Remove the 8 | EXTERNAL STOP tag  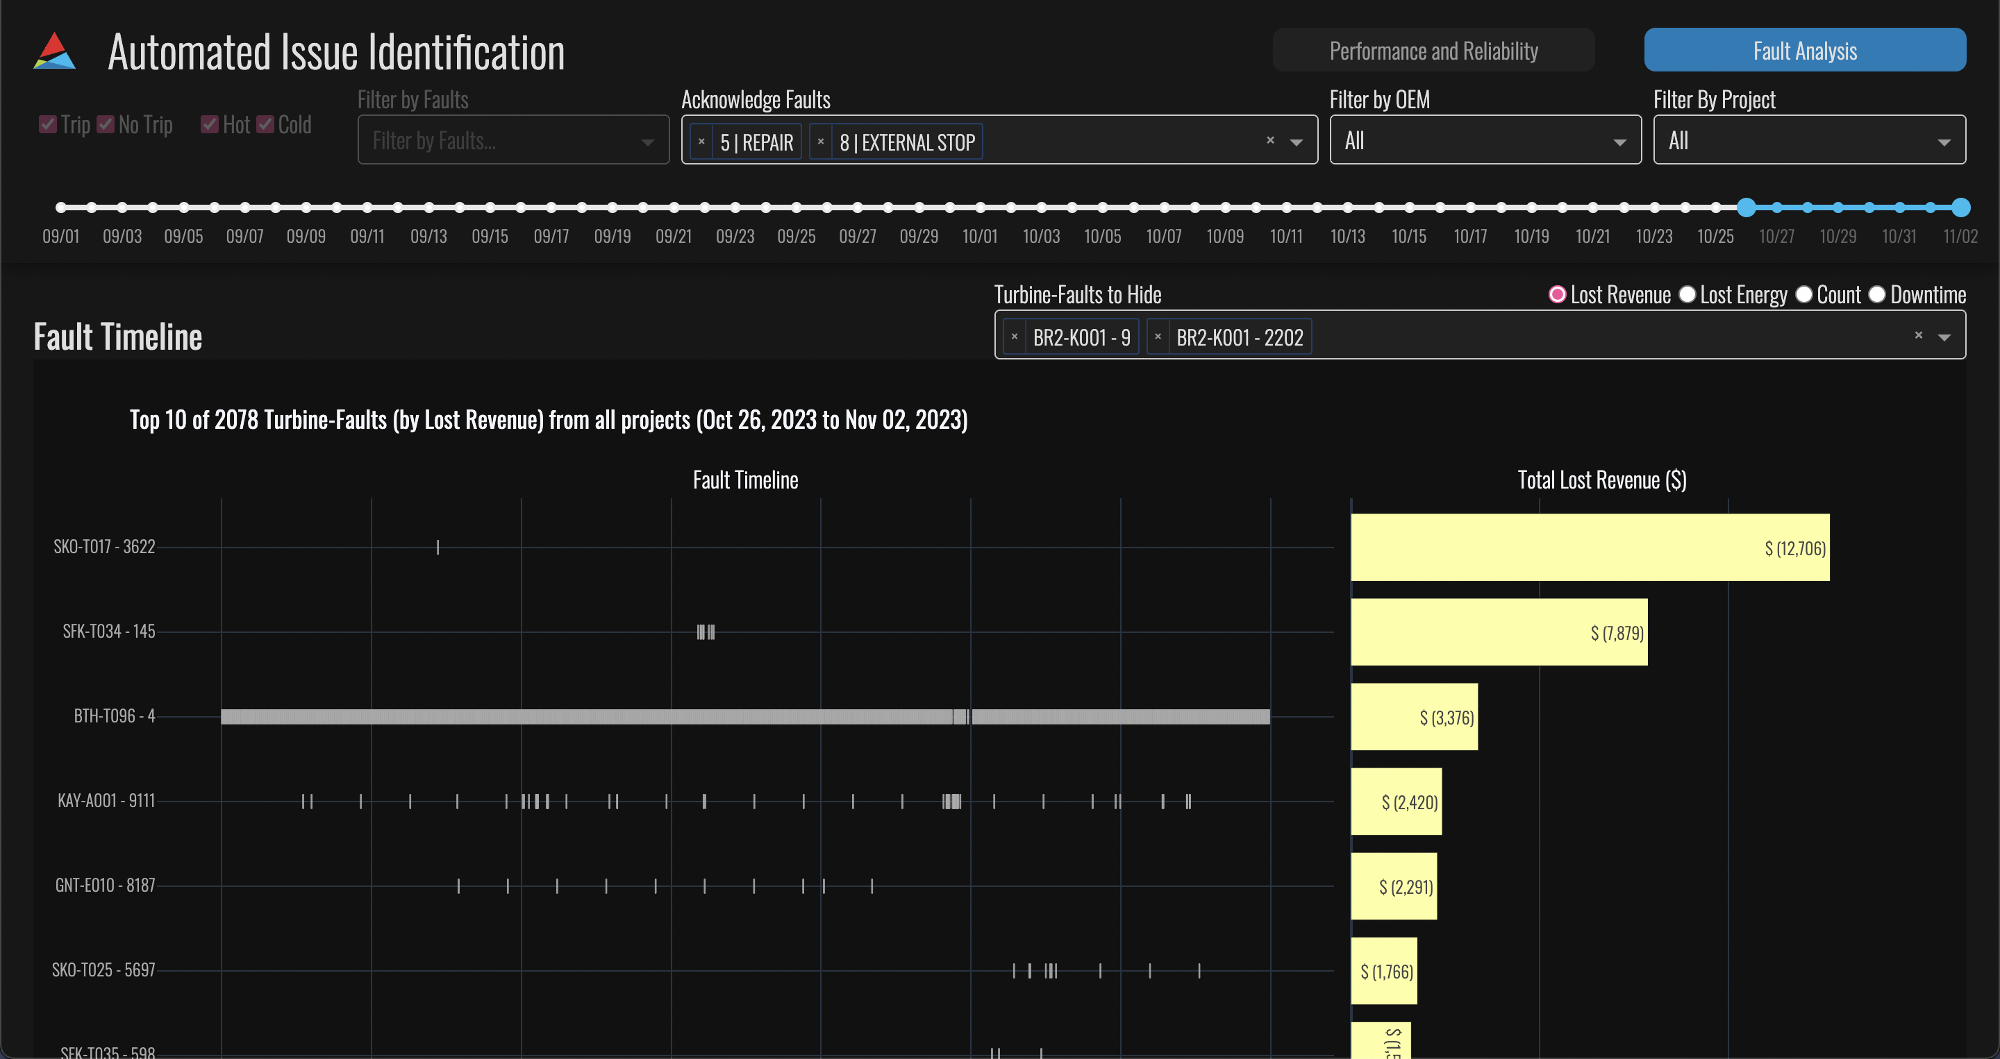821,142
